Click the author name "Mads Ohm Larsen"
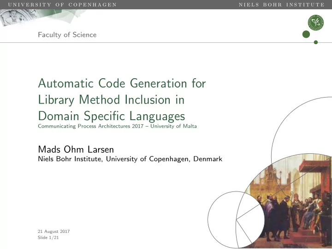 pyautogui.click(x=76, y=150)
